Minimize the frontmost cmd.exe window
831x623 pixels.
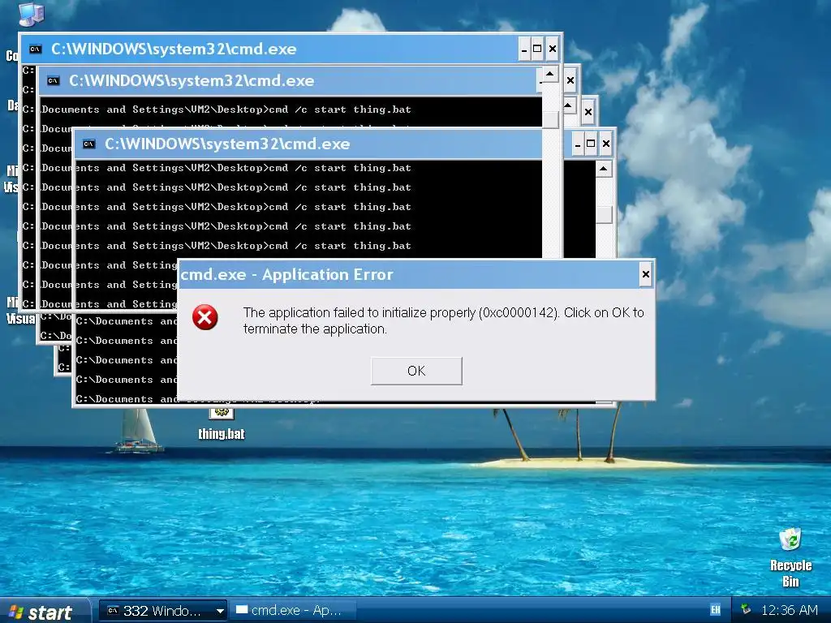click(578, 144)
